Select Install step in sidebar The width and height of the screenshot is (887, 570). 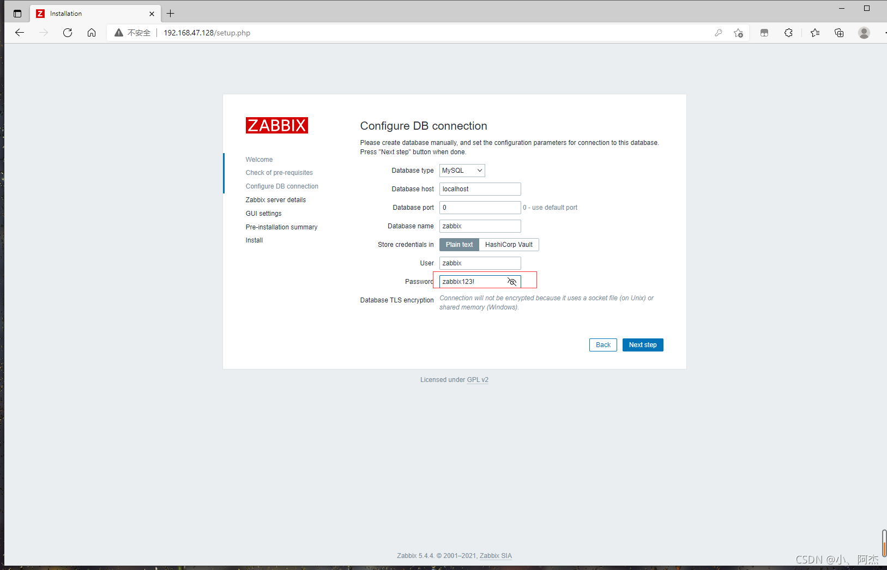coord(254,240)
